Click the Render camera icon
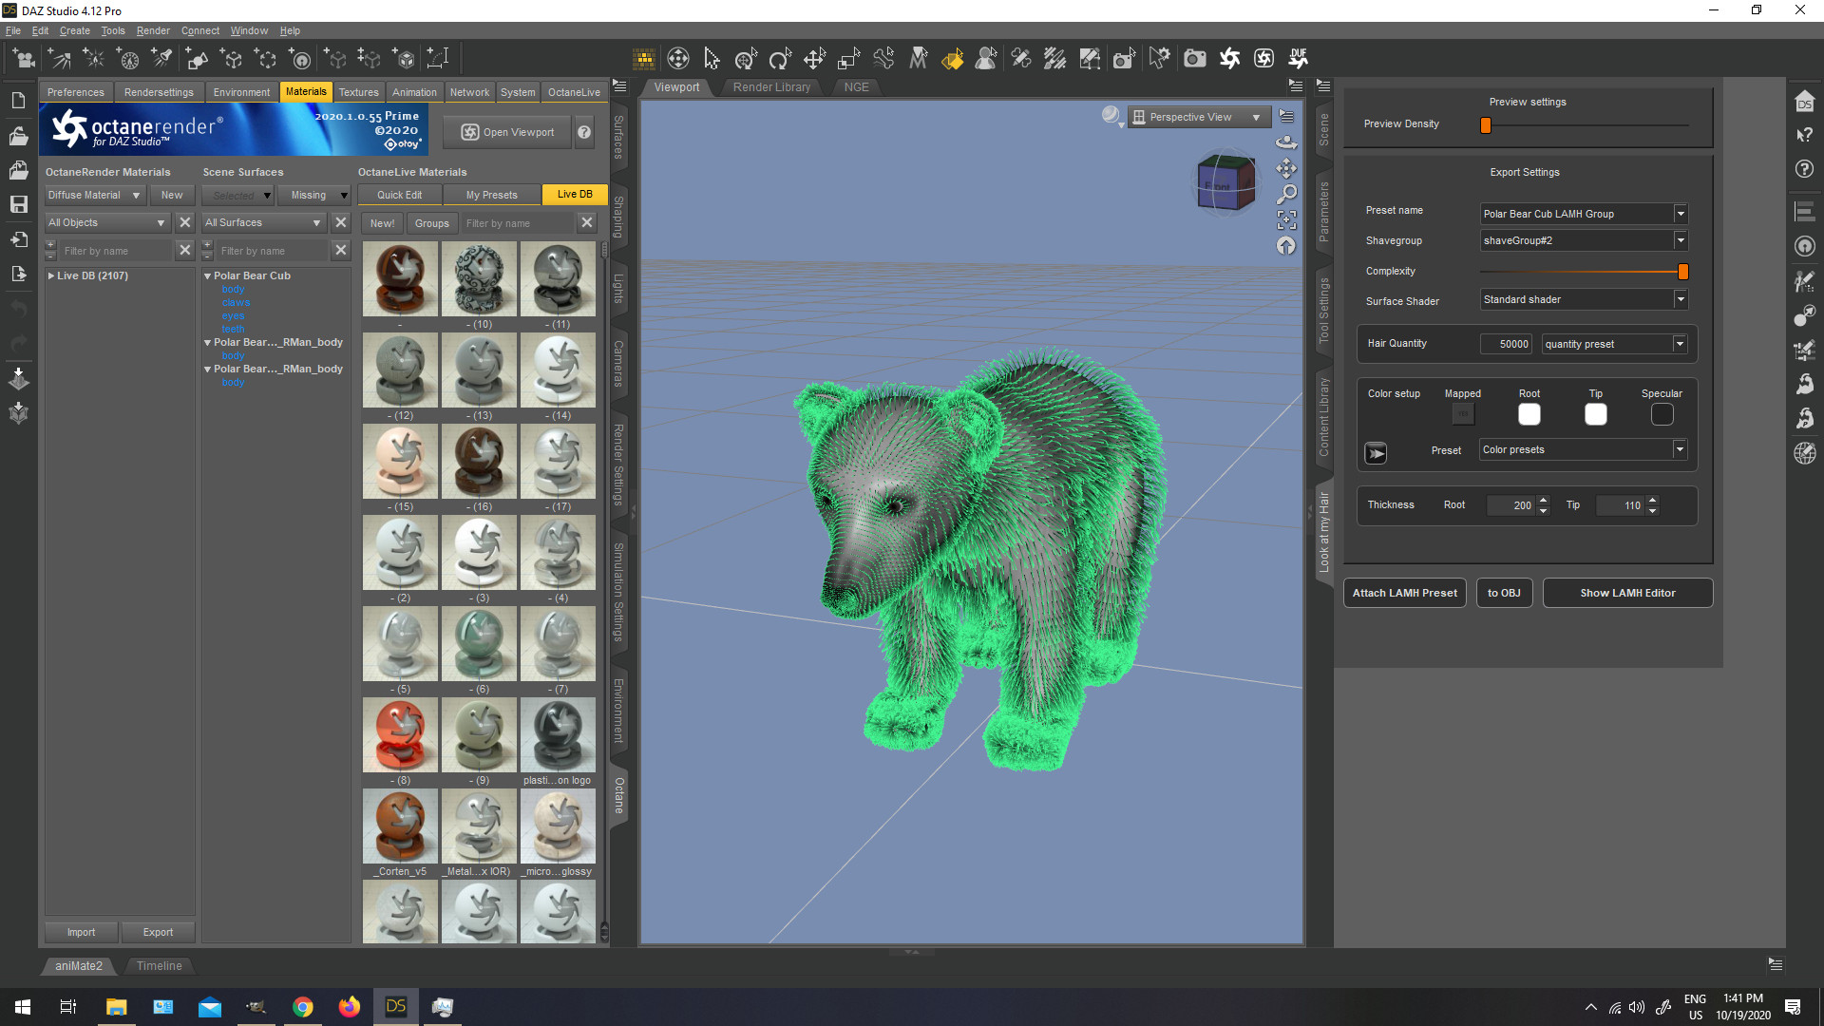1824x1026 pixels. pyautogui.click(x=1195, y=59)
